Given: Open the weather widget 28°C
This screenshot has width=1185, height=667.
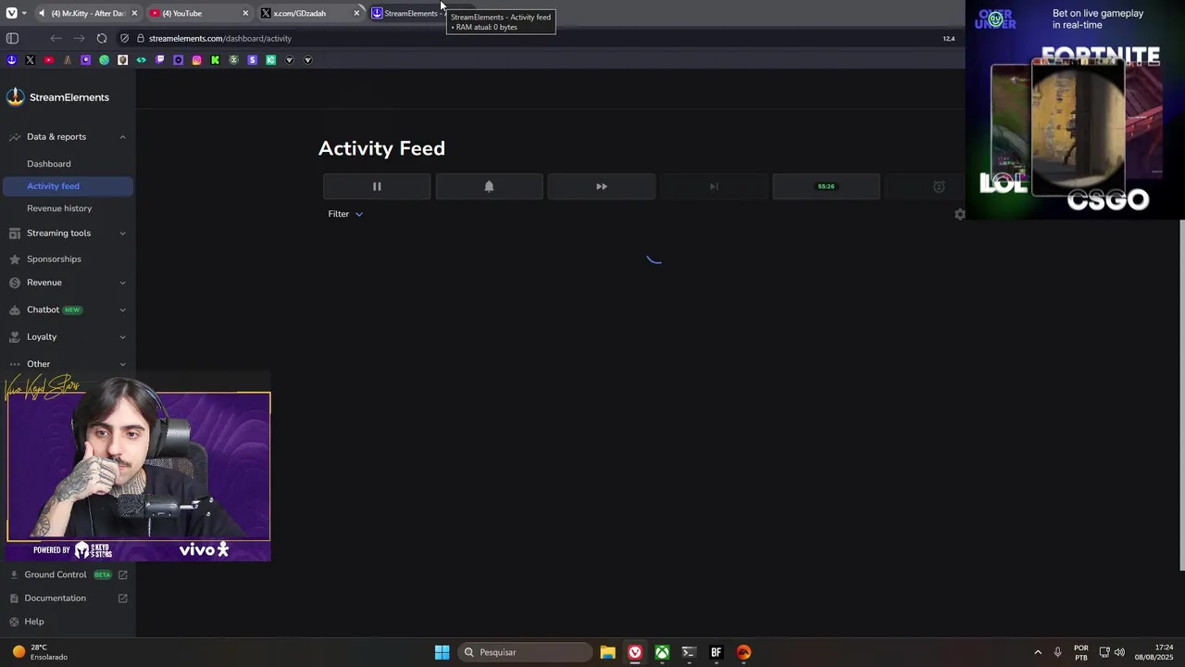Looking at the screenshot, I should [x=41, y=652].
